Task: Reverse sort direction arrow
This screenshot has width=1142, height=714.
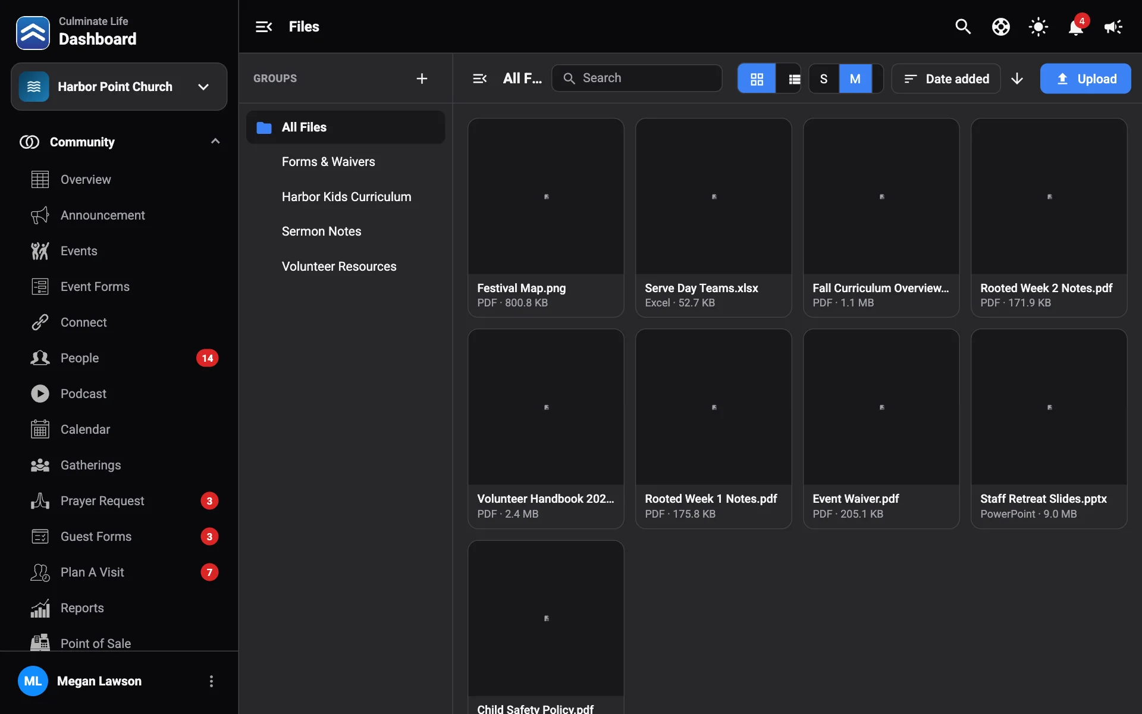Action: (x=1017, y=79)
